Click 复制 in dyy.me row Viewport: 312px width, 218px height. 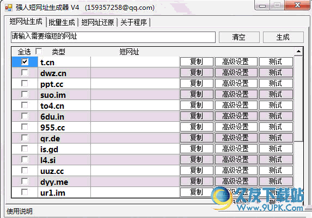pyautogui.click(x=197, y=181)
